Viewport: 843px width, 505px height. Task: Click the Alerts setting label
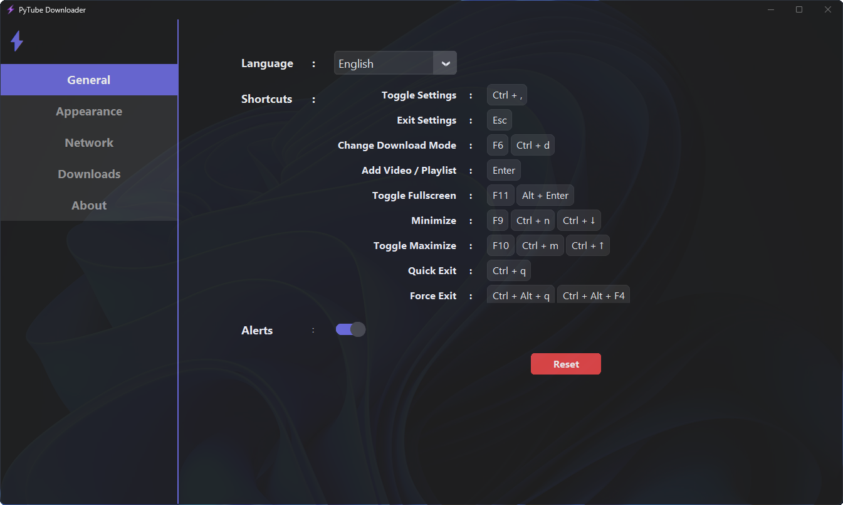pyautogui.click(x=257, y=331)
